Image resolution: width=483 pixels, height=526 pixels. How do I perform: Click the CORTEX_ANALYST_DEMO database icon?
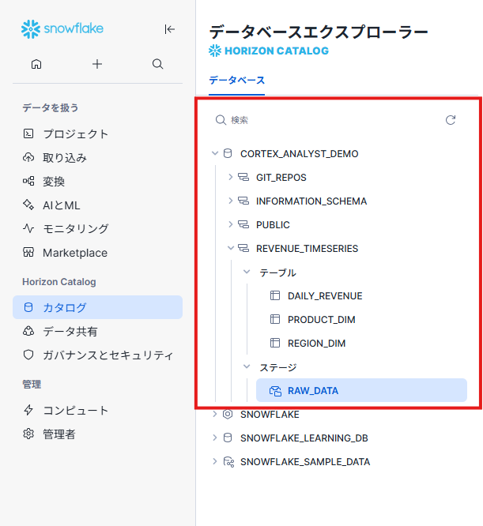[x=228, y=153]
